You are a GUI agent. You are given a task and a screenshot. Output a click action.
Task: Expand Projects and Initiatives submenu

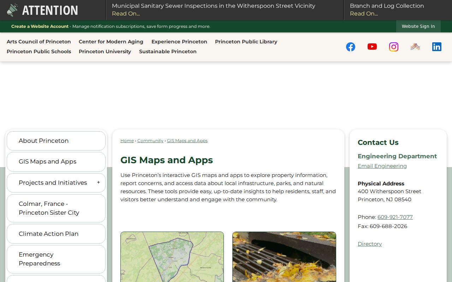coord(99,183)
